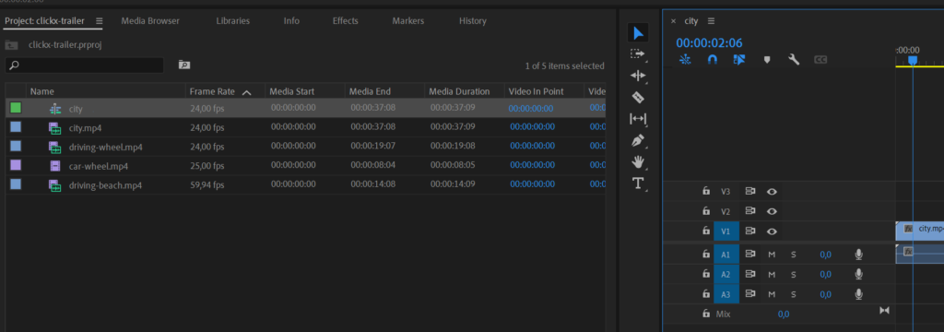The width and height of the screenshot is (944, 332).
Task: Select the Slip tool
Action: (x=638, y=119)
